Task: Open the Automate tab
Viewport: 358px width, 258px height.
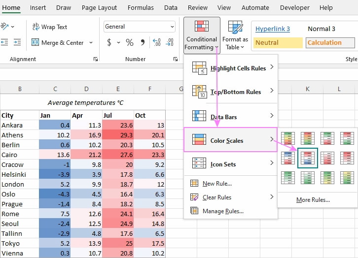Action: point(255,7)
